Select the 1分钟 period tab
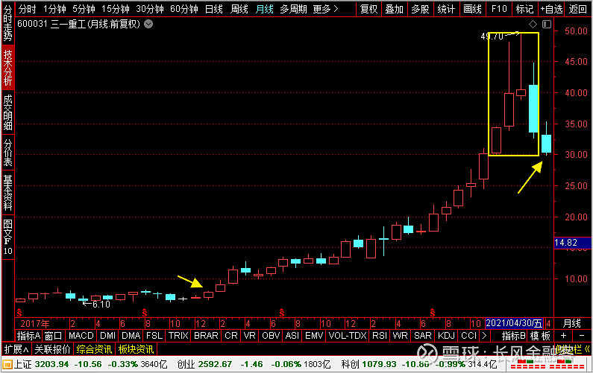Viewport: 593px width, 373px height. [55, 9]
